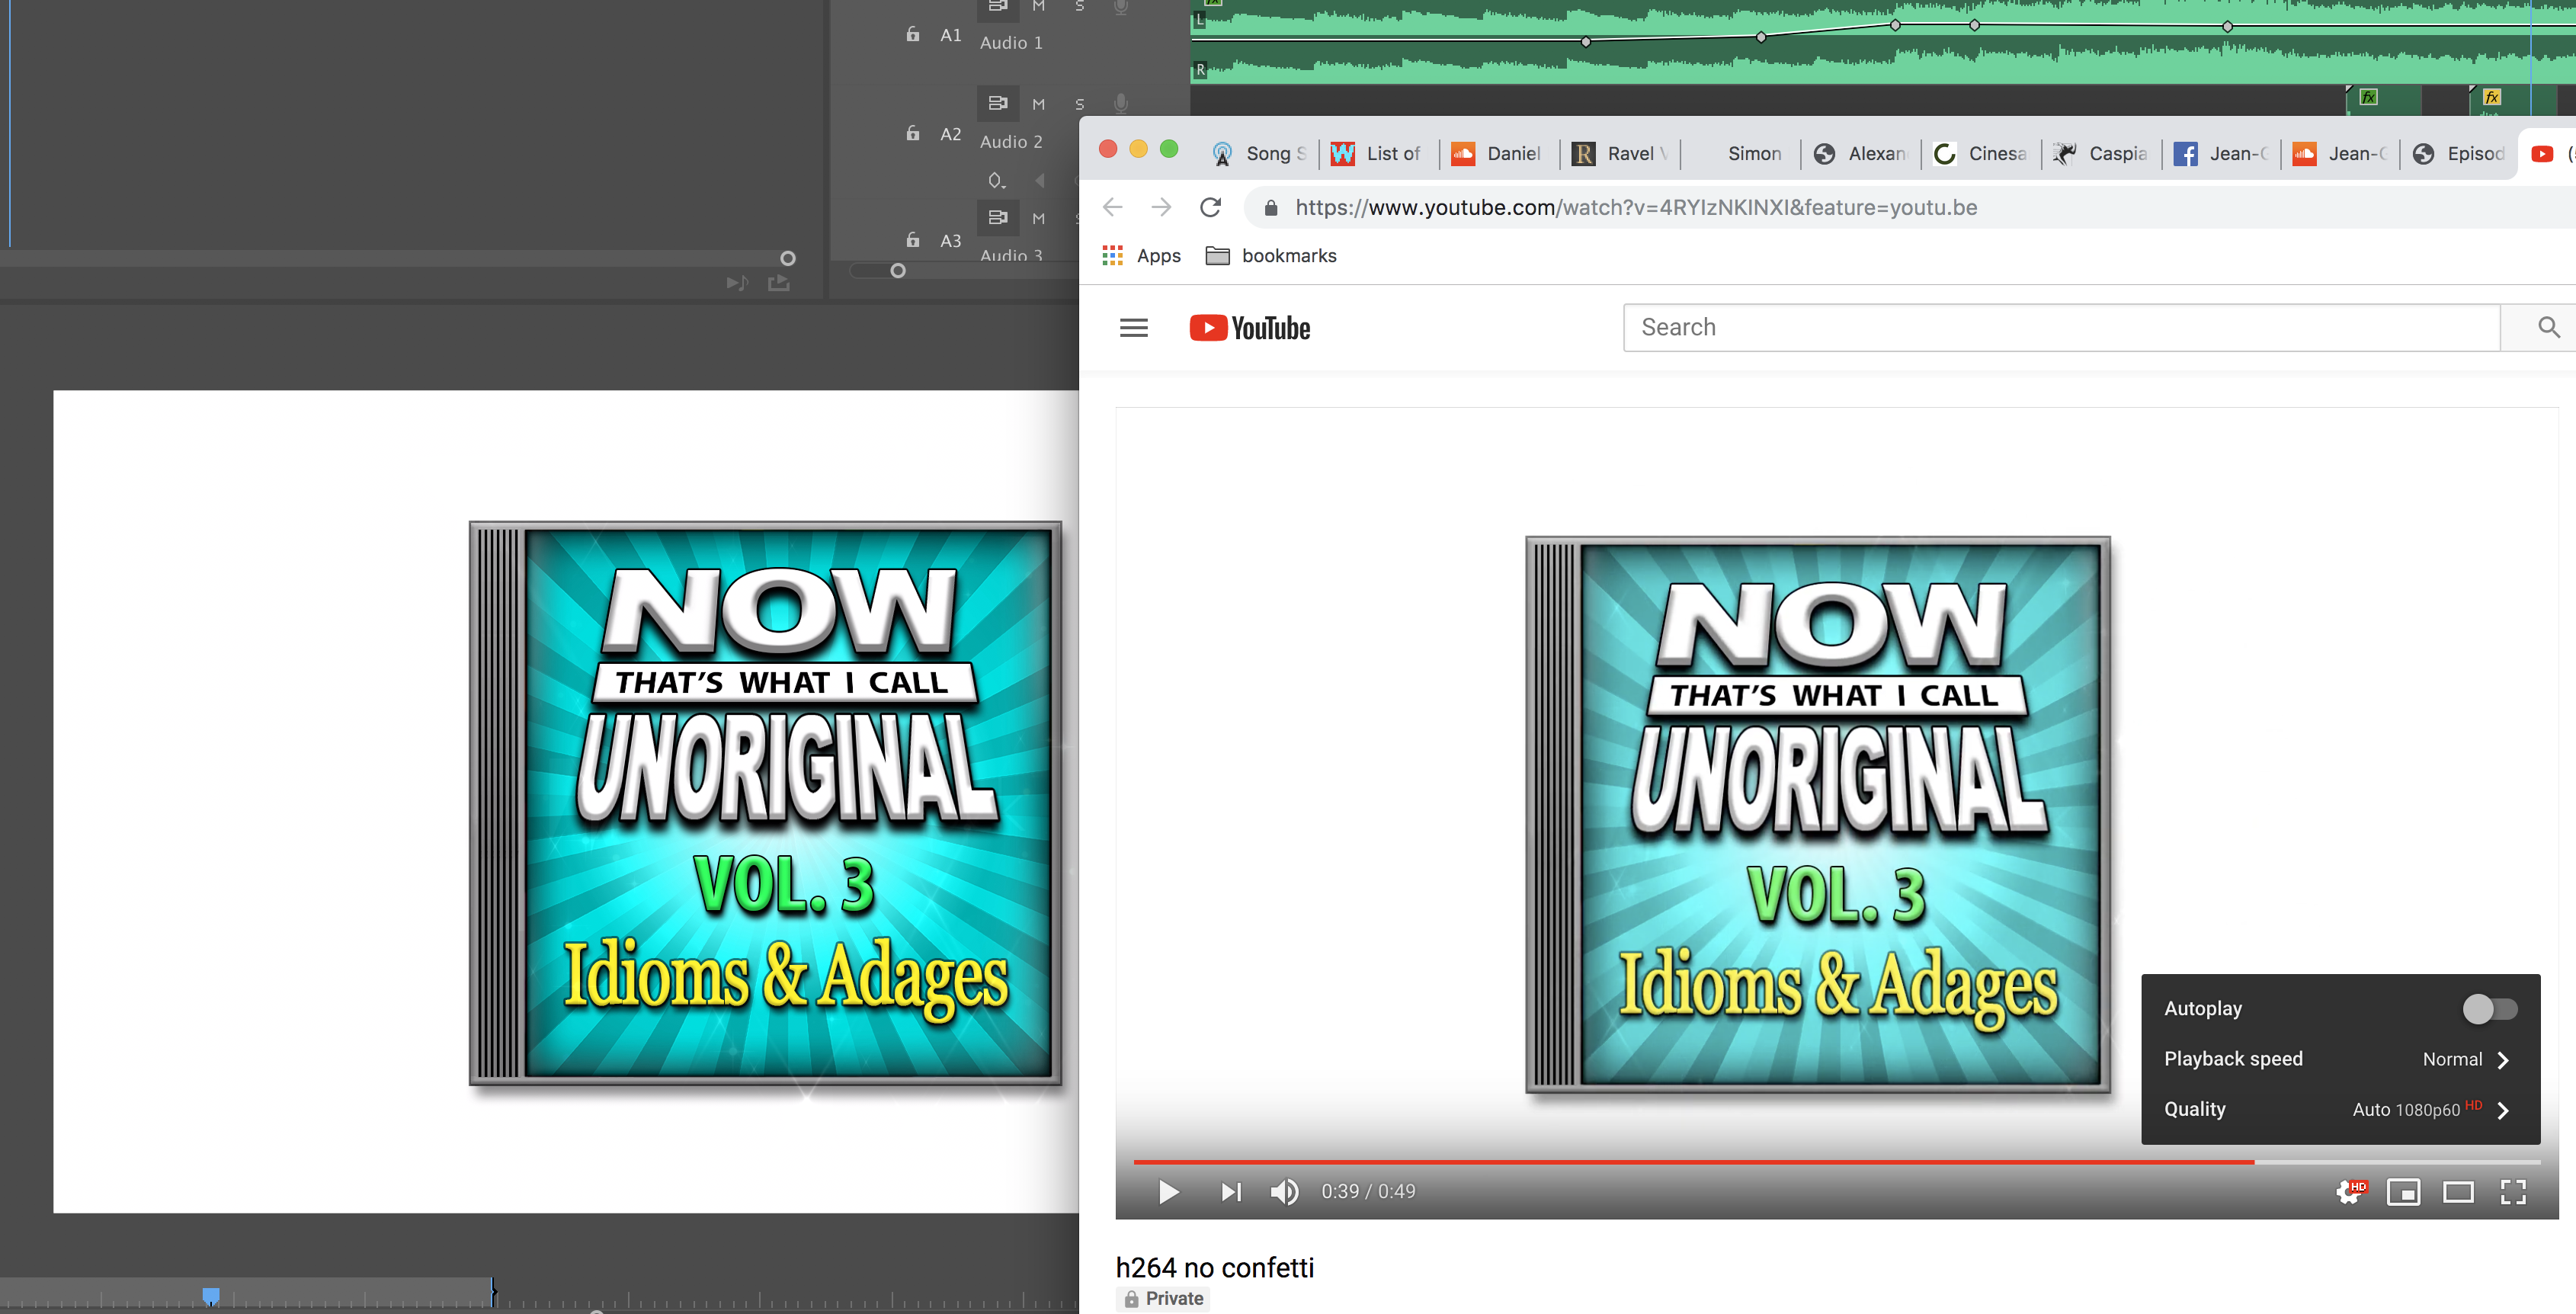
Task: Toggle A3 track targeting in Premiere
Action: (950, 241)
